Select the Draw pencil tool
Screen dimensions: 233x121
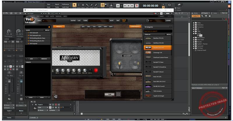pos(92,5)
